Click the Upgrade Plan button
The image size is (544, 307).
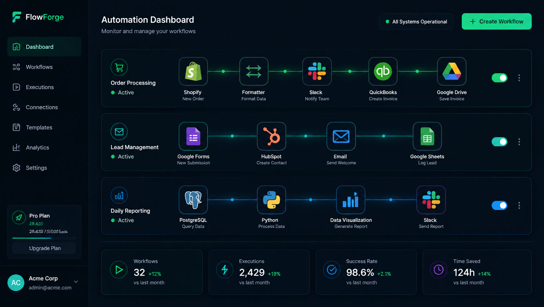click(44, 248)
